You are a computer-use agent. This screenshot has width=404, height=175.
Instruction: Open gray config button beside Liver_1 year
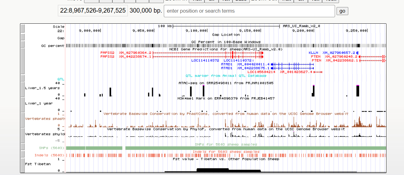pos(22,105)
